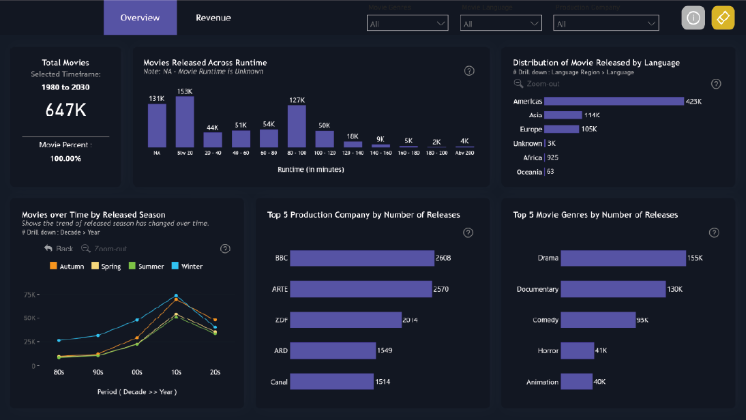Screen dimensions: 746x420
Task: Select the Overview tab
Action: click(x=140, y=18)
